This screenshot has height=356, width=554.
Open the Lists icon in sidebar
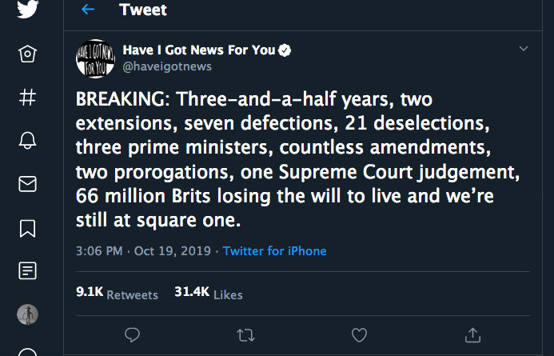[27, 272]
